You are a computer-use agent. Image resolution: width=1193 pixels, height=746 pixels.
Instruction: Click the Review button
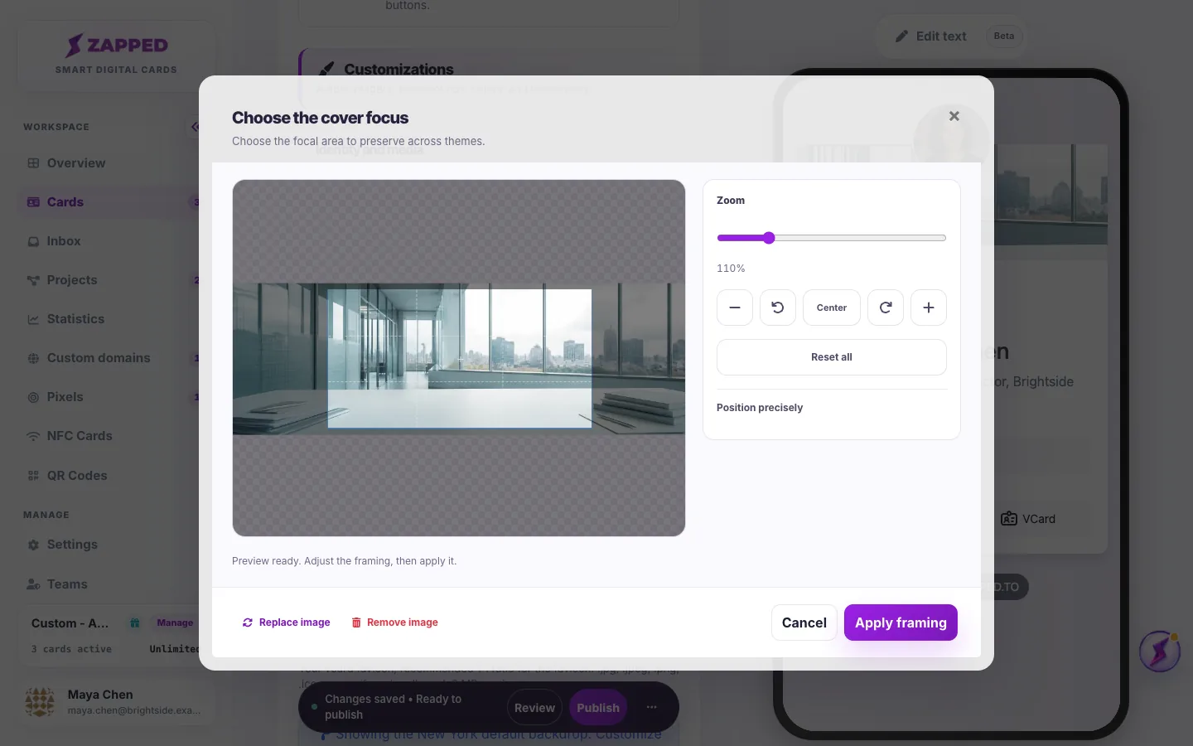[534, 708]
